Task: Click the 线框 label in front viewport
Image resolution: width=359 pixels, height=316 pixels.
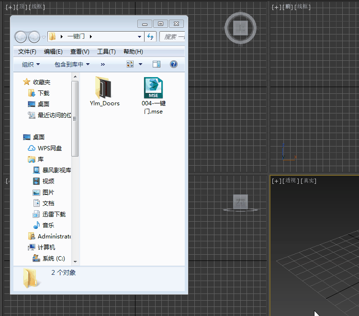Action: tap(303, 7)
